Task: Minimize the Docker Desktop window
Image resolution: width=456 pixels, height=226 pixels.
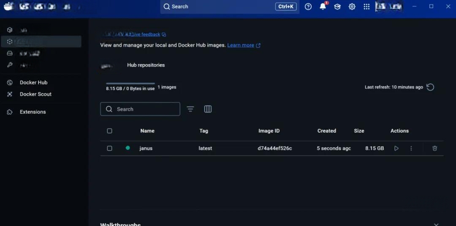Action: [415, 6]
